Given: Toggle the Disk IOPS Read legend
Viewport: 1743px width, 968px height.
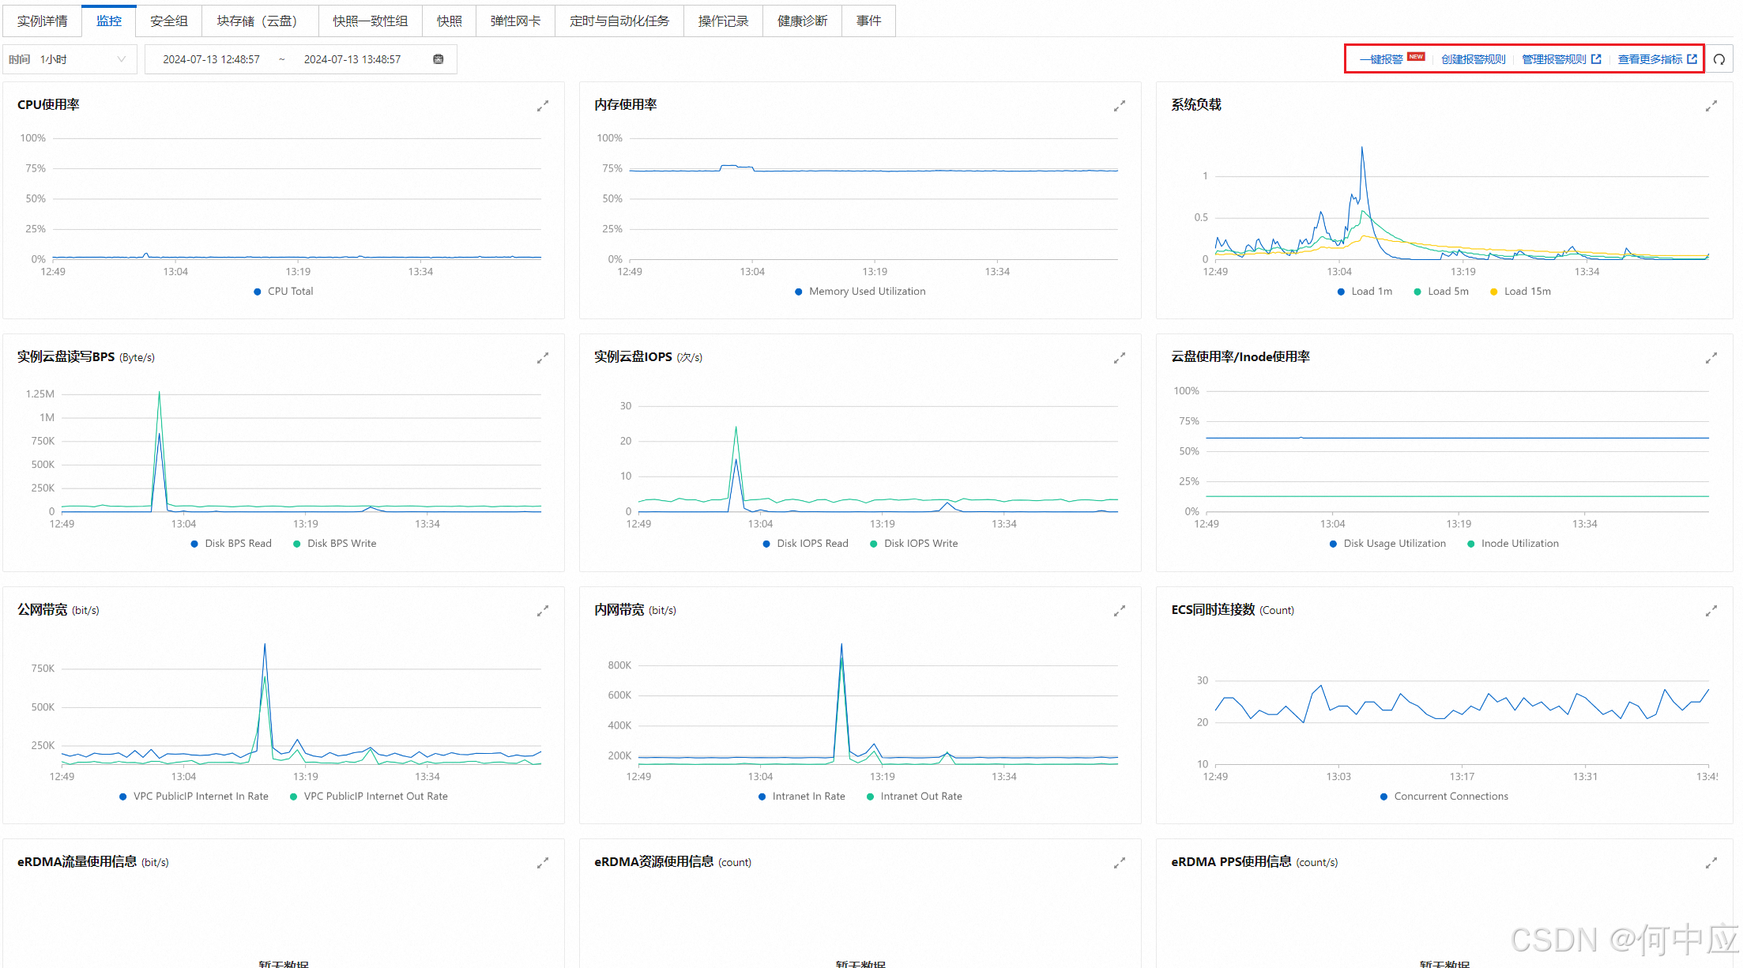Looking at the screenshot, I should pos(805,544).
